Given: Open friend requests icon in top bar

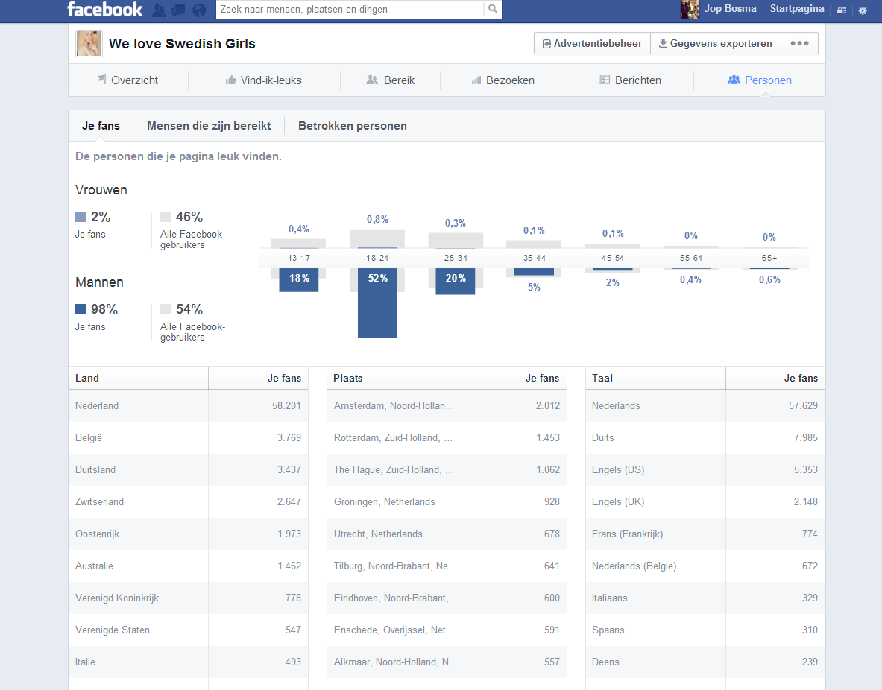Looking at the screenshot, I should click(160, 10).
